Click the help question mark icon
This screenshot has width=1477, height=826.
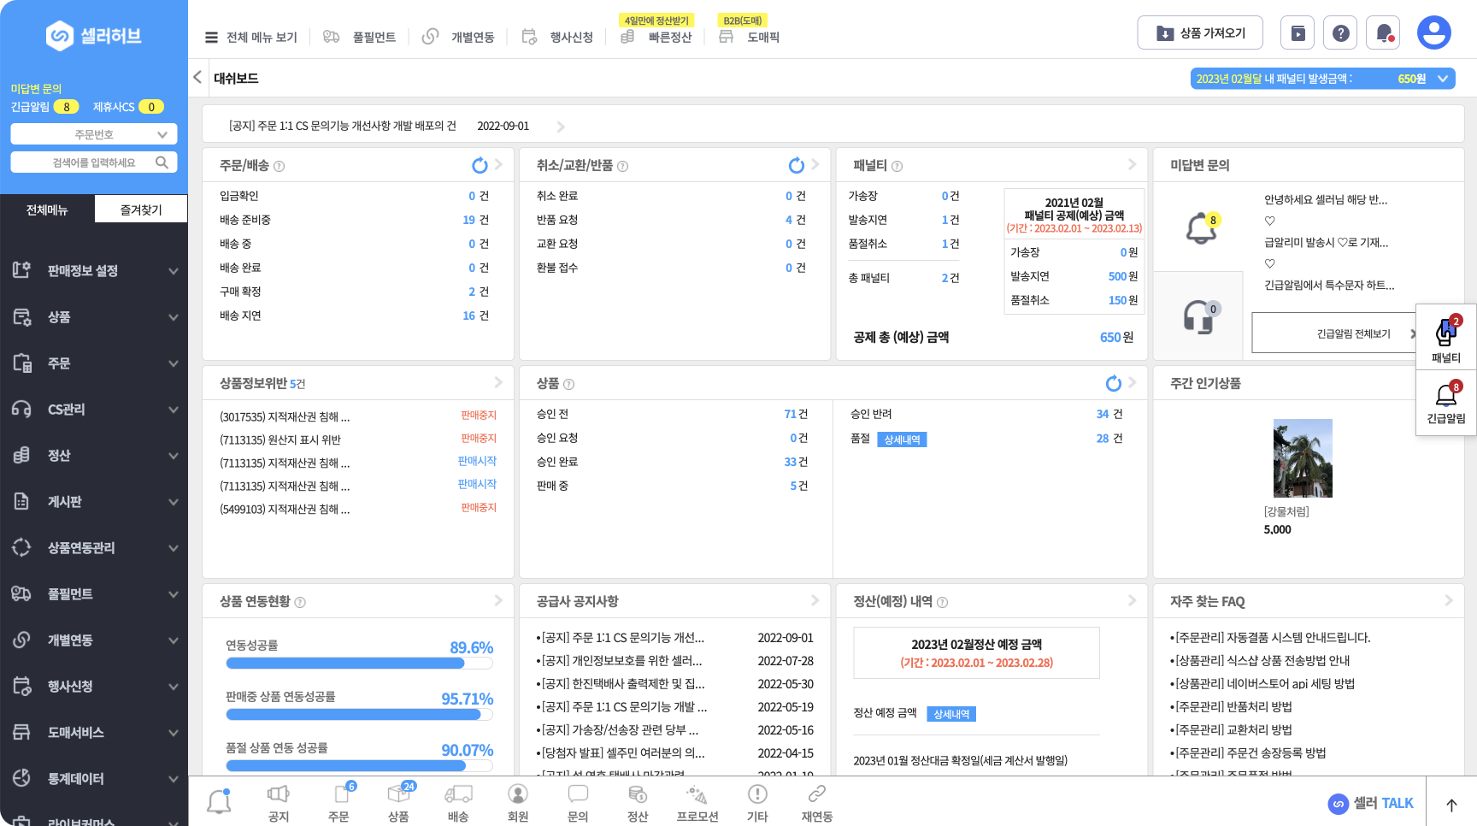tap(1340, 33)
